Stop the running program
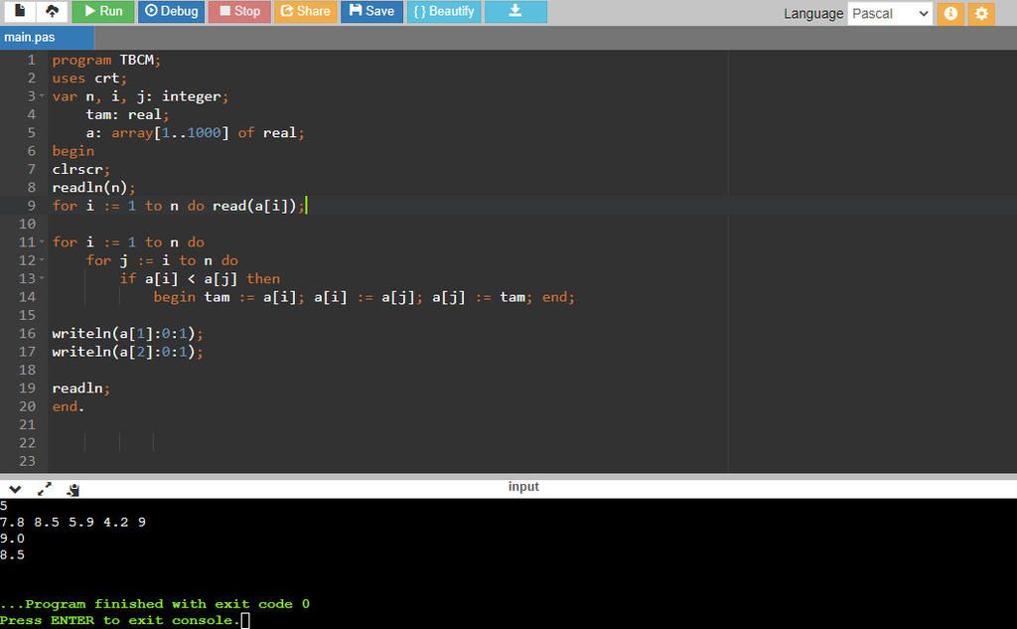 [x=239, y=11]
